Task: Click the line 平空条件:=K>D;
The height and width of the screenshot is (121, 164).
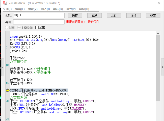Action: click(22, 83)
